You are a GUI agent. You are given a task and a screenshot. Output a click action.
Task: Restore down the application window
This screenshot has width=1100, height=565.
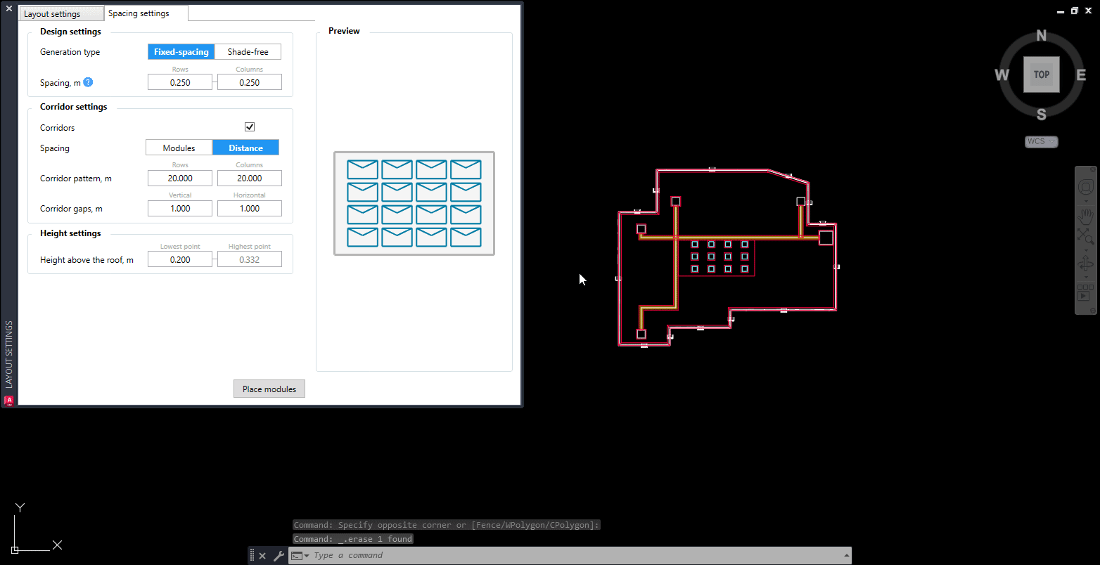1075,11
